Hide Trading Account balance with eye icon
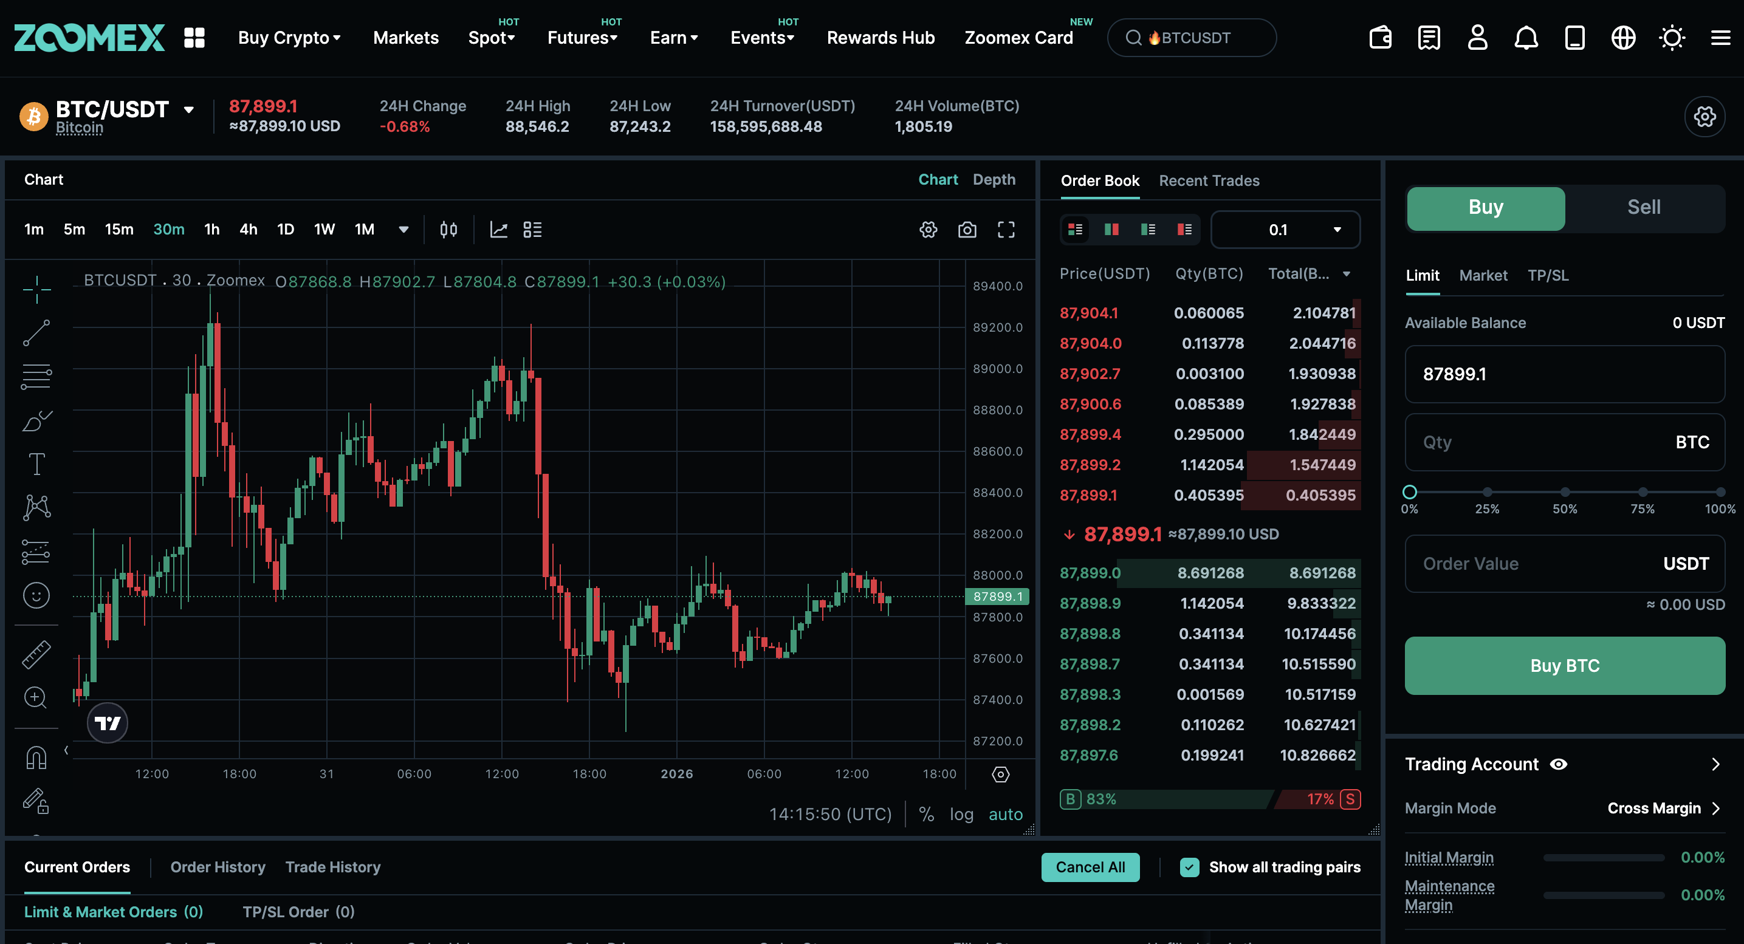The height and width of the screenshot is (944, 1744). click(1559, 764)
